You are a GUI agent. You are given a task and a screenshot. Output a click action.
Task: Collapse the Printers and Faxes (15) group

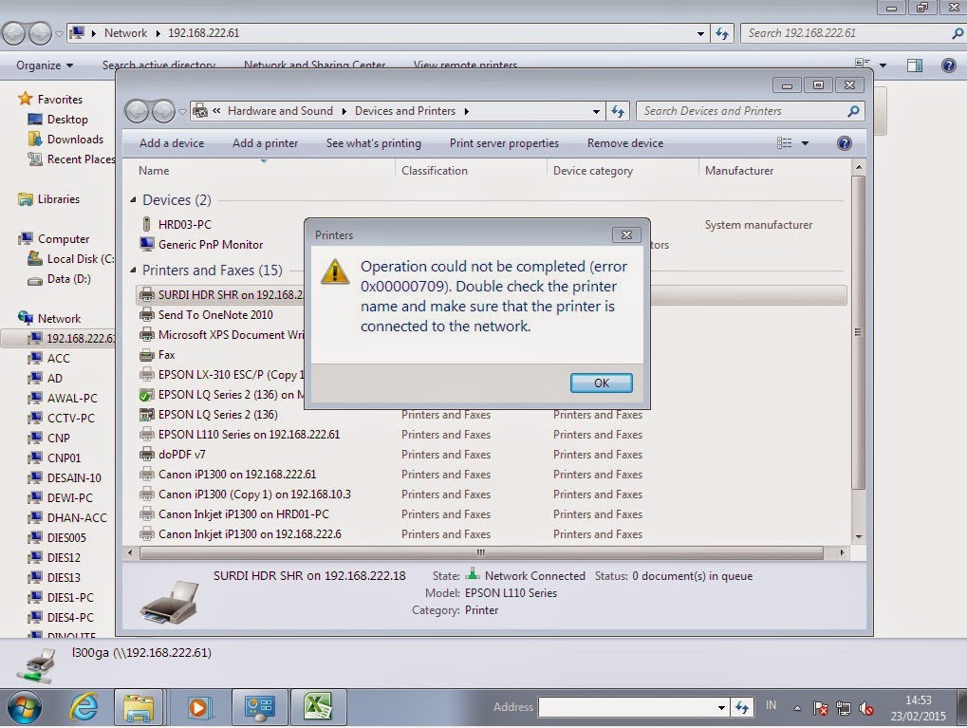(x=133, y=271)
